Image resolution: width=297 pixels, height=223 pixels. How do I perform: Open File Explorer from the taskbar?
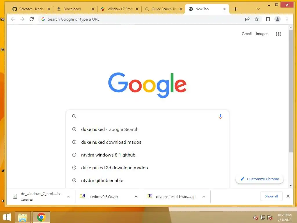pos(23,217)
